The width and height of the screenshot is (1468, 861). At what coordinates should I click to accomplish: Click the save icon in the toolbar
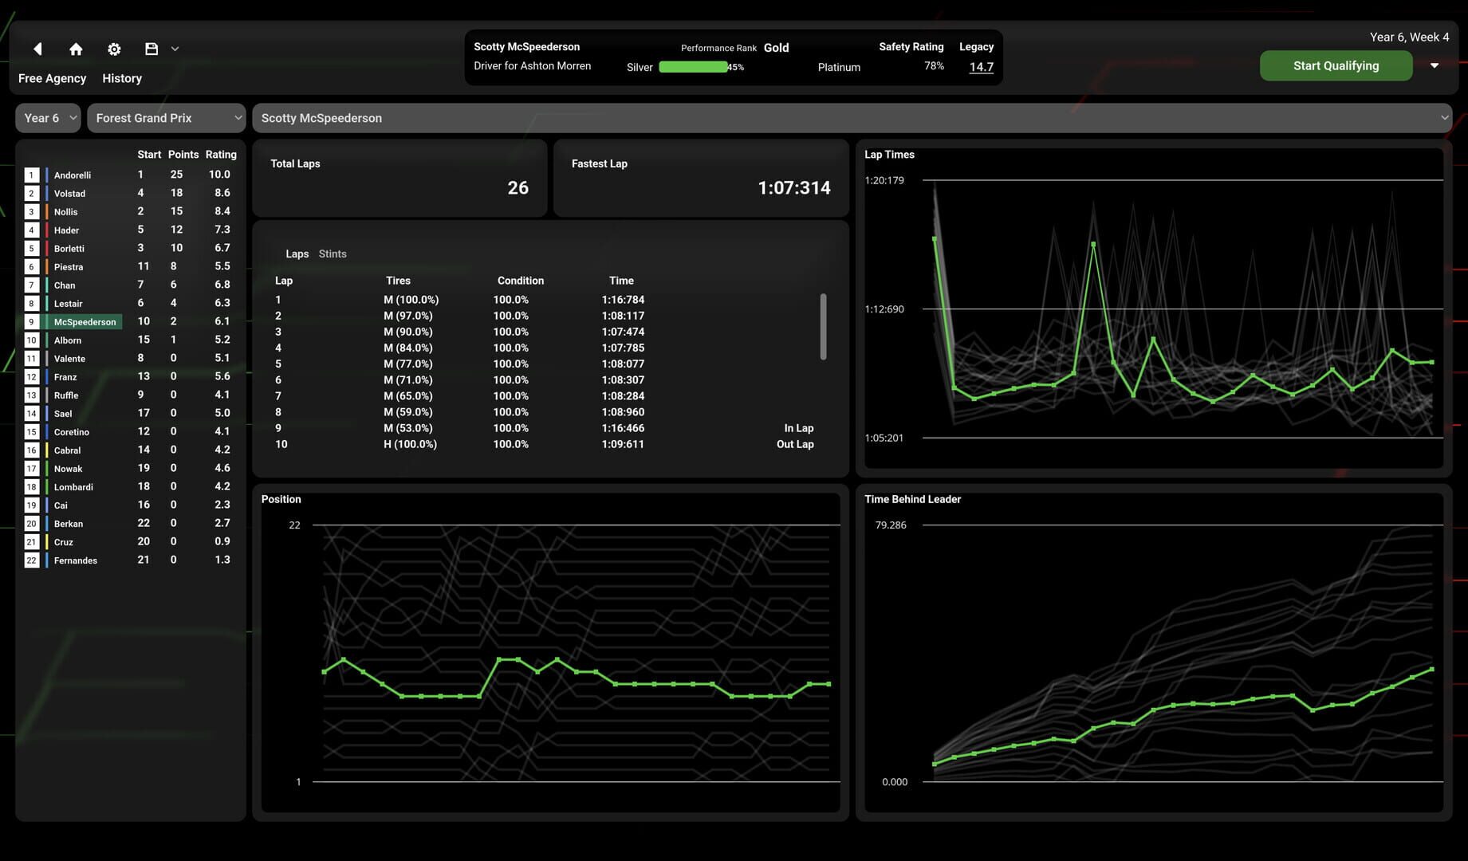(151, 49)
